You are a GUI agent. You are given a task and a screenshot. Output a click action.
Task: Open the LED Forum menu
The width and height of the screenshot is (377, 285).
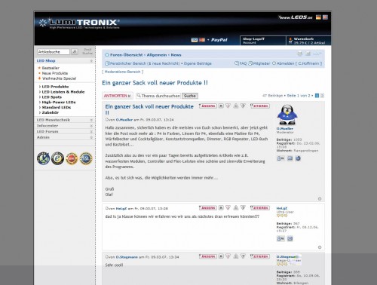tap(48, 131)
